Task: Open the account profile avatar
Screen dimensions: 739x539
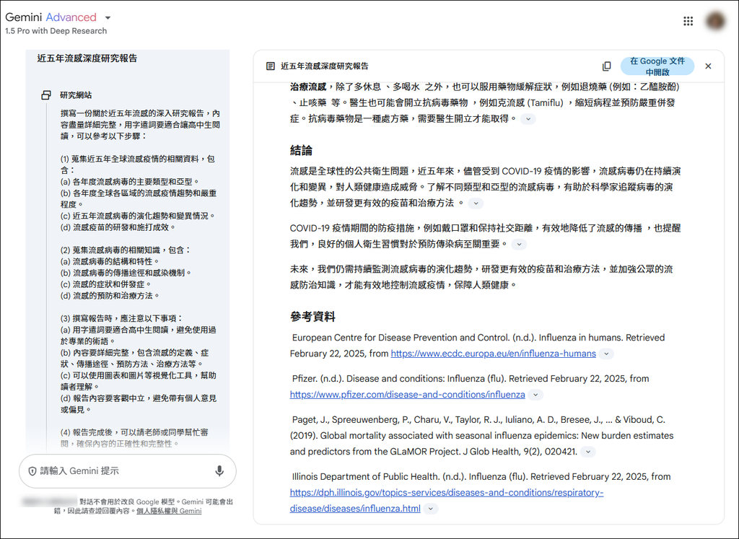Action: (x=715, y=21)
